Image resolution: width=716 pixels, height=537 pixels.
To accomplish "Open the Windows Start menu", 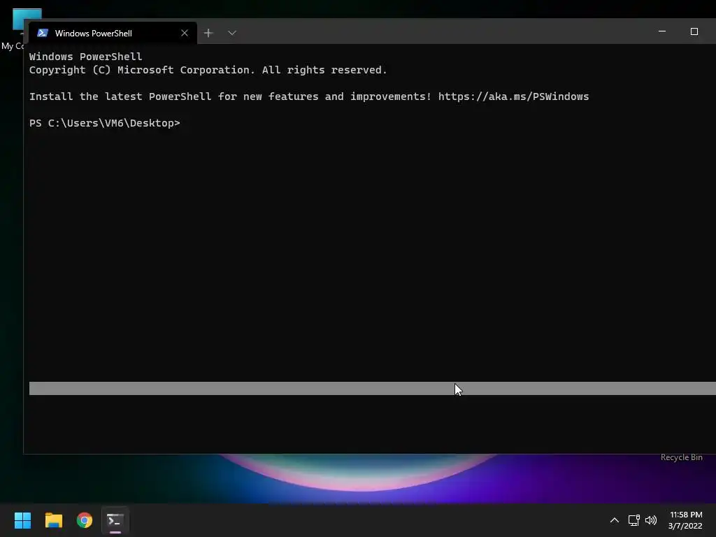I will click(x=22, y=520).
